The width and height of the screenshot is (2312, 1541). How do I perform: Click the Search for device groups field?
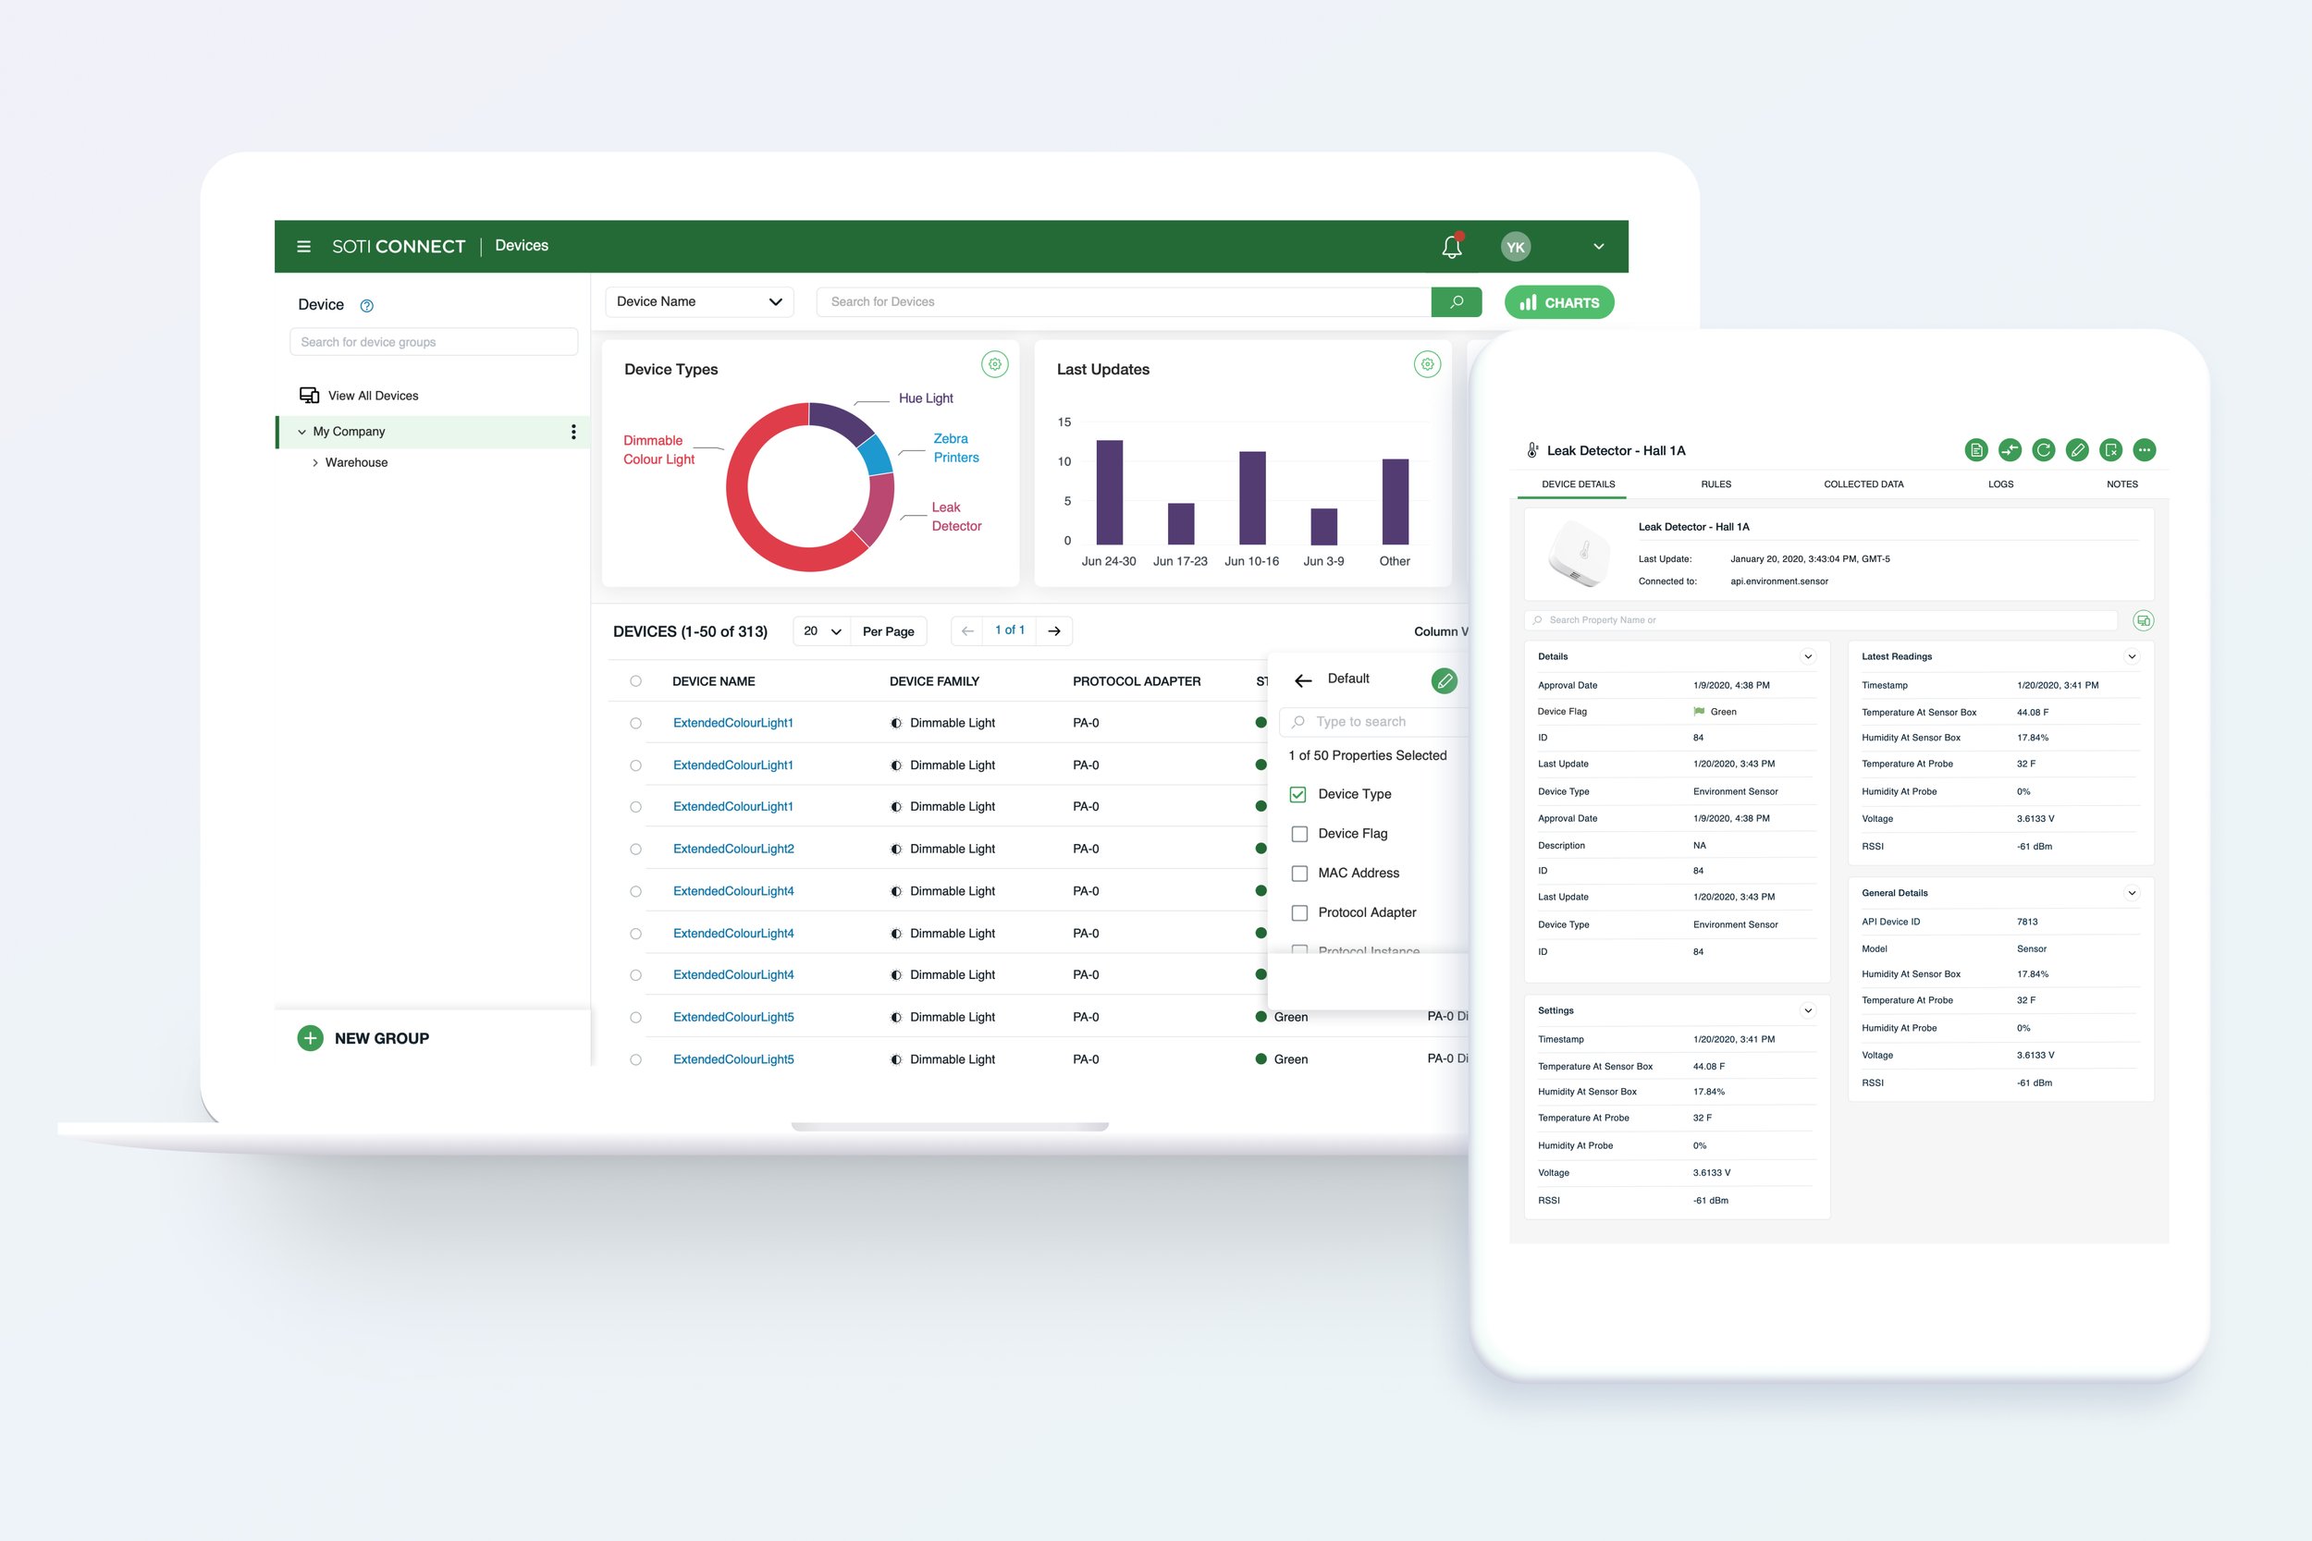(434, 342)
